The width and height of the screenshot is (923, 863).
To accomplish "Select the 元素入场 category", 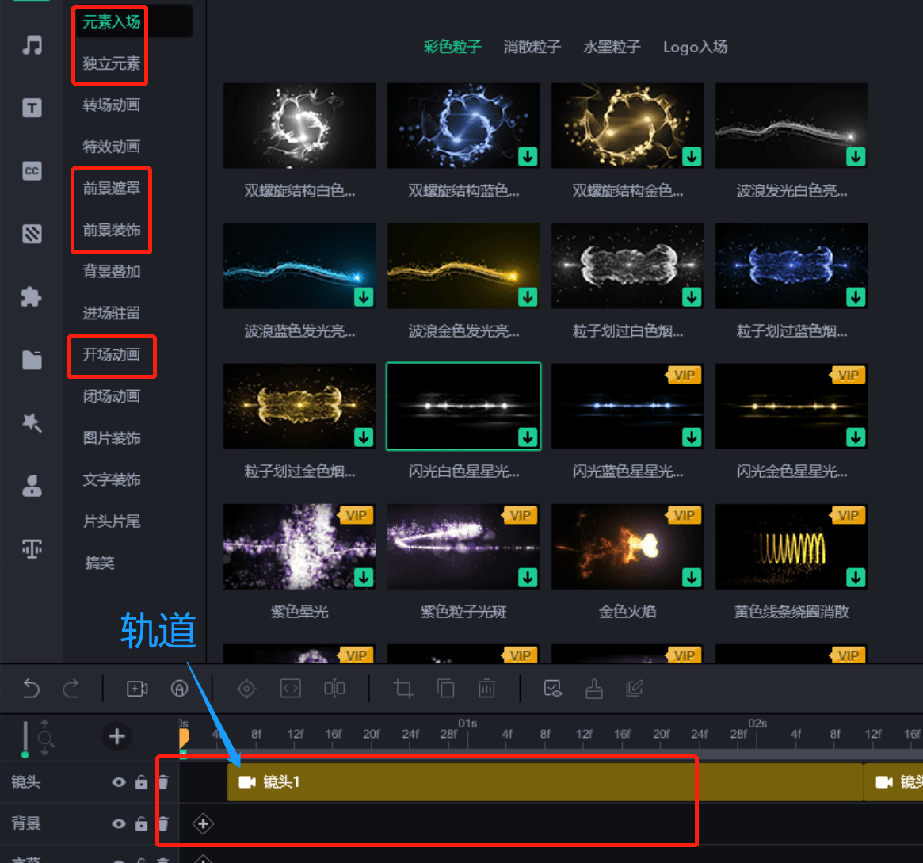I will 111,21.
